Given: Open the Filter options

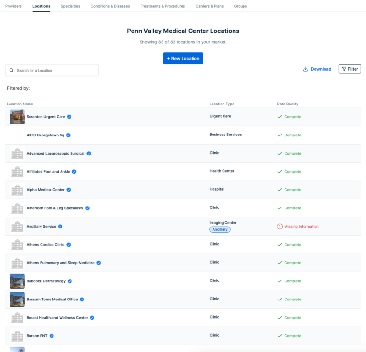Looking at the screenshot, I should click(349, 69).
